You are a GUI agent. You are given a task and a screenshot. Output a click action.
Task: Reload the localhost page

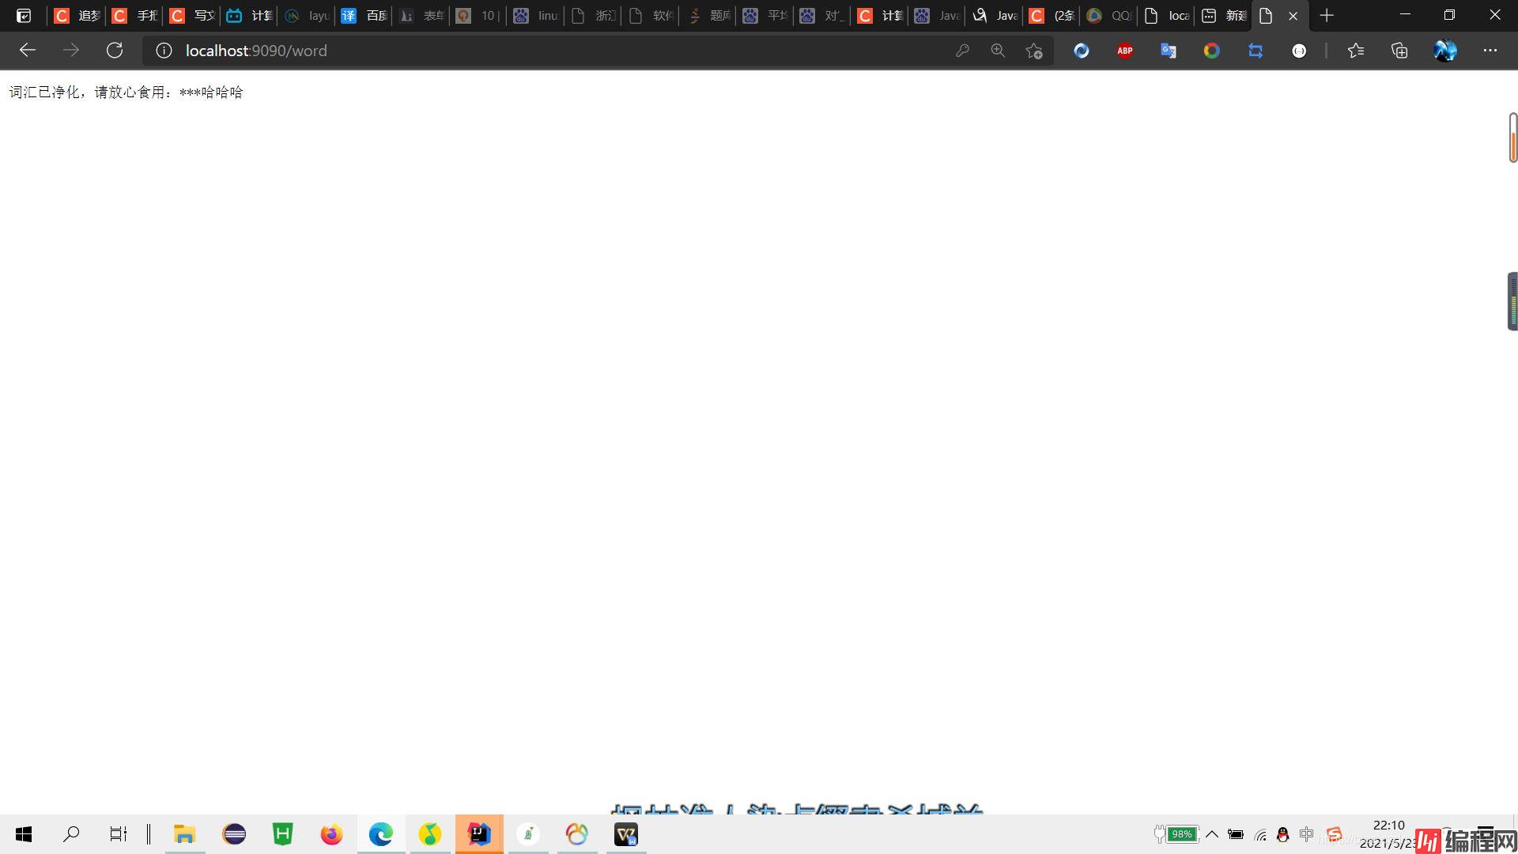pyautogui.click(x=115, y=51)
